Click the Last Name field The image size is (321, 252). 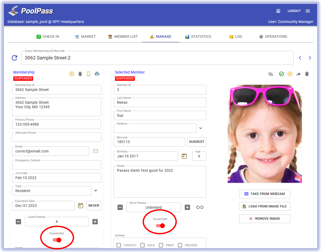160,102
